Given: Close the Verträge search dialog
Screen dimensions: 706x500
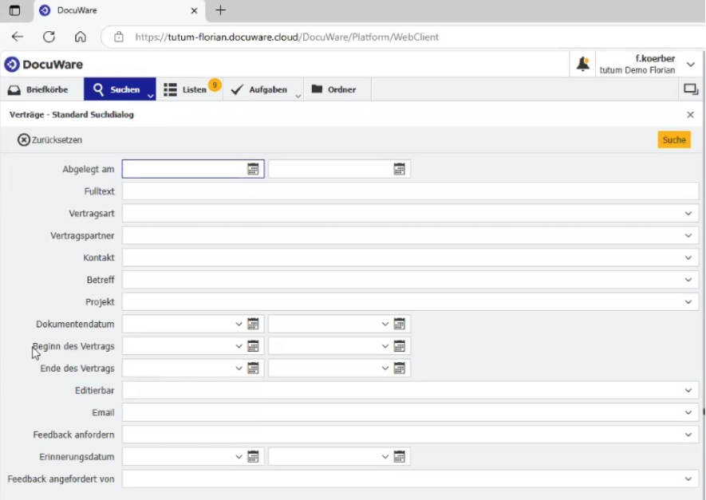Looking at the screenshot, I should (x=690, y=115).
